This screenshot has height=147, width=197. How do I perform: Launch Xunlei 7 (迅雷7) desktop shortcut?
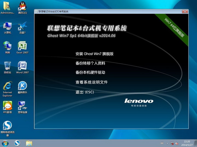tap(22, 26)
